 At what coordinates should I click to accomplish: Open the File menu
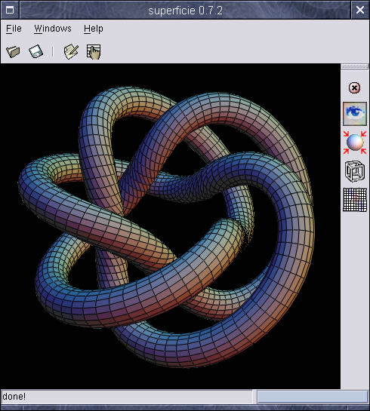(14, 29)
